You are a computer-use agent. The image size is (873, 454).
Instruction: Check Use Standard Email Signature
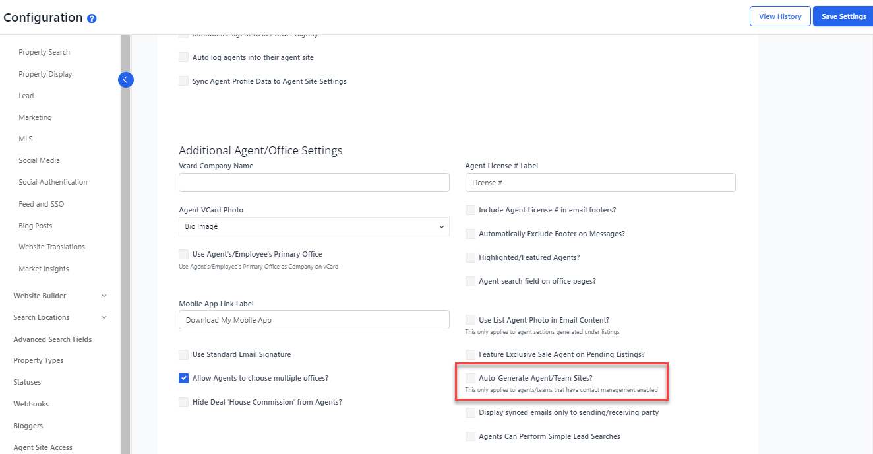point(183,354)
